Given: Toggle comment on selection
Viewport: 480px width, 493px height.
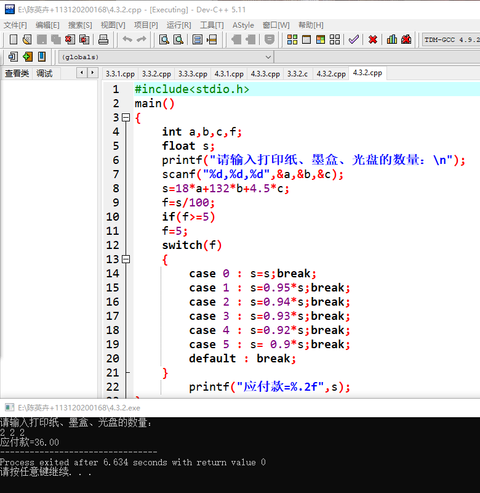Looking at the screenshot, I should pos(270,39).
